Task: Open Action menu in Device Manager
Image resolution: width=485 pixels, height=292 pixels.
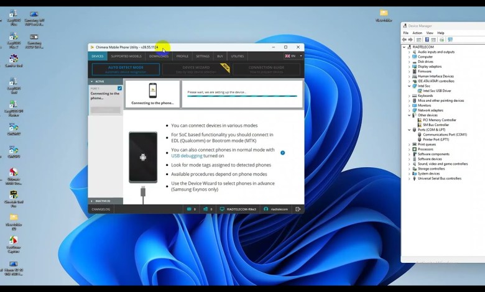Action: pos(417,33)
